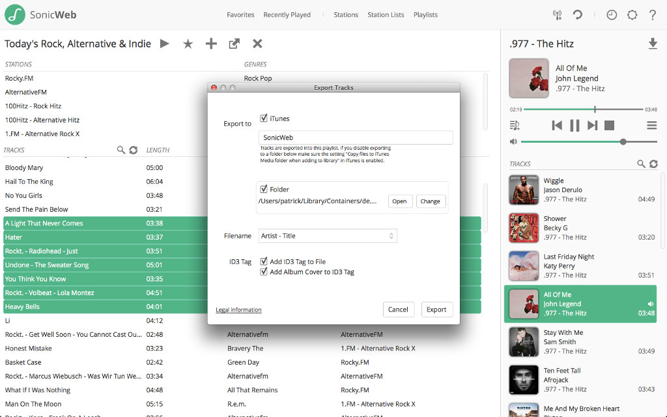Disable the Folder export checkbox
This screenshot has height=417, width=667.
263,189
